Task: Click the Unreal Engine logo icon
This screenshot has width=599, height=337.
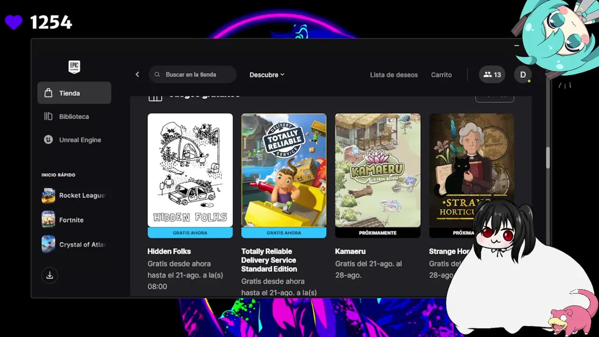Action: (48, 139)
